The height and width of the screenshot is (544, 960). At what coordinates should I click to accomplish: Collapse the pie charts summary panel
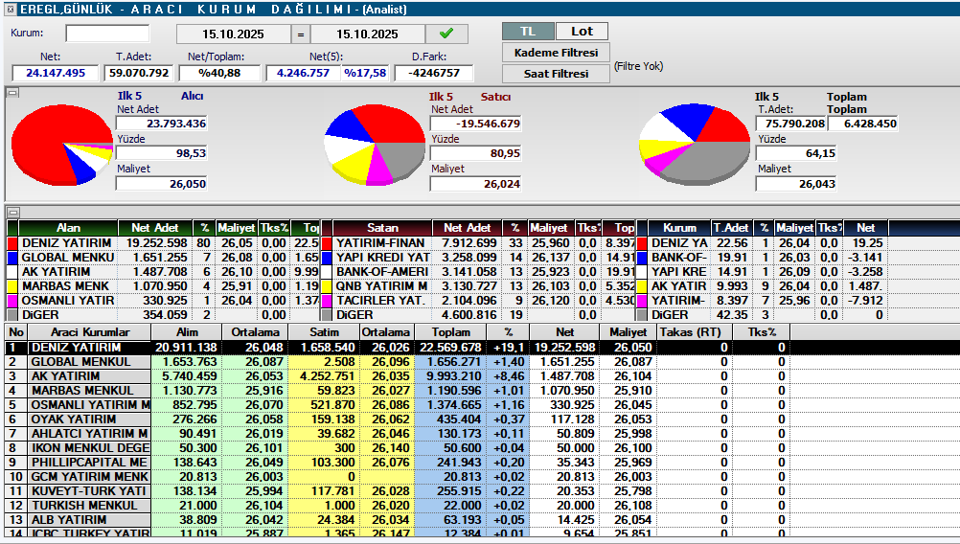coord(12,93)
